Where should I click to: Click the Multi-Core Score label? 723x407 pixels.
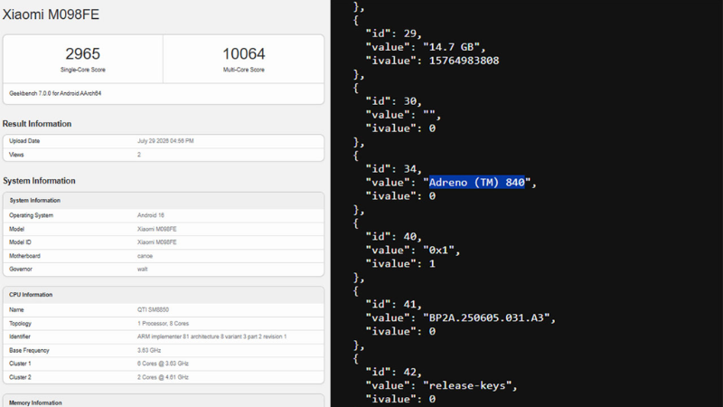pyautogui.click(x=244, y=70)
